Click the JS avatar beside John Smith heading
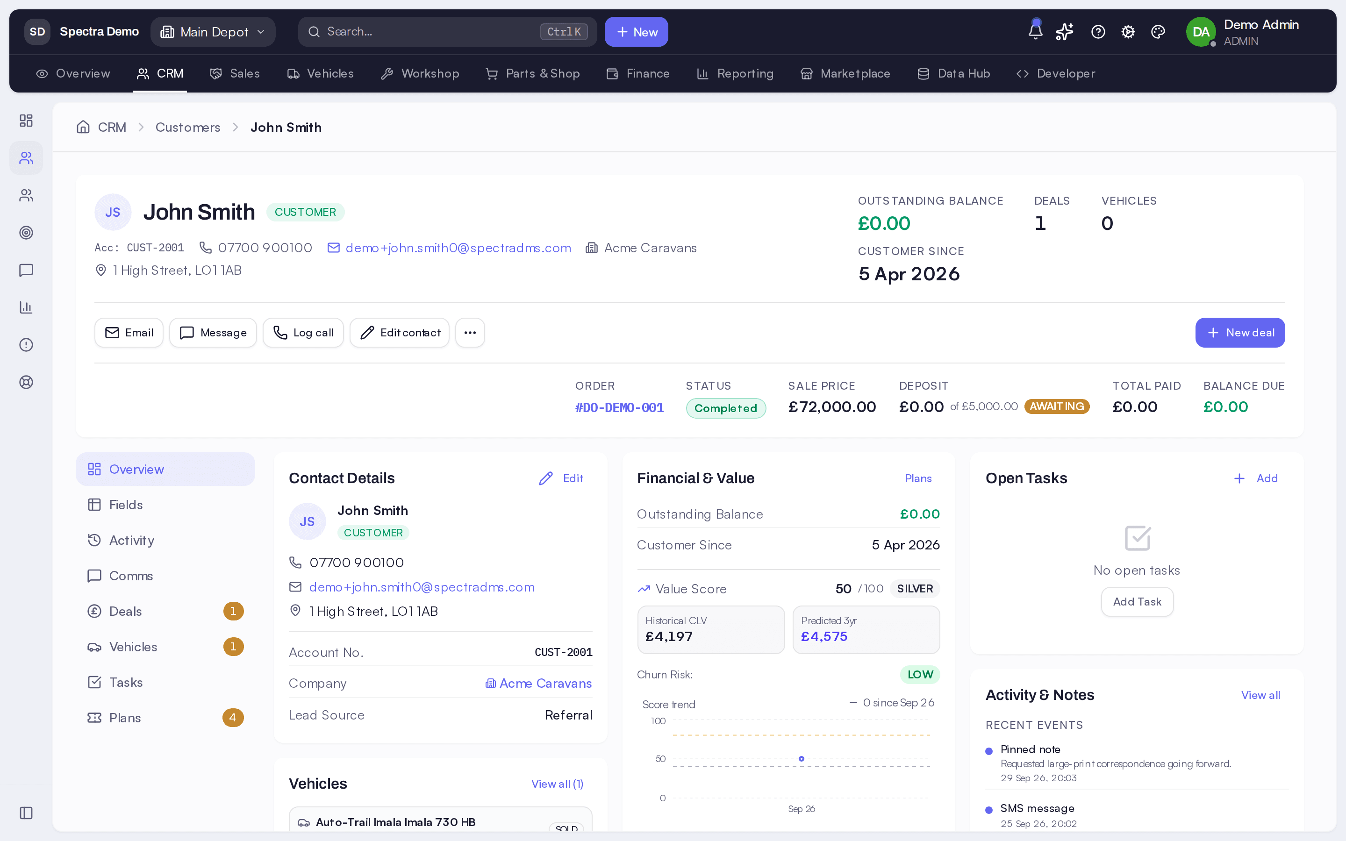The image size is (1346, 841). click(x=113, y=212)
